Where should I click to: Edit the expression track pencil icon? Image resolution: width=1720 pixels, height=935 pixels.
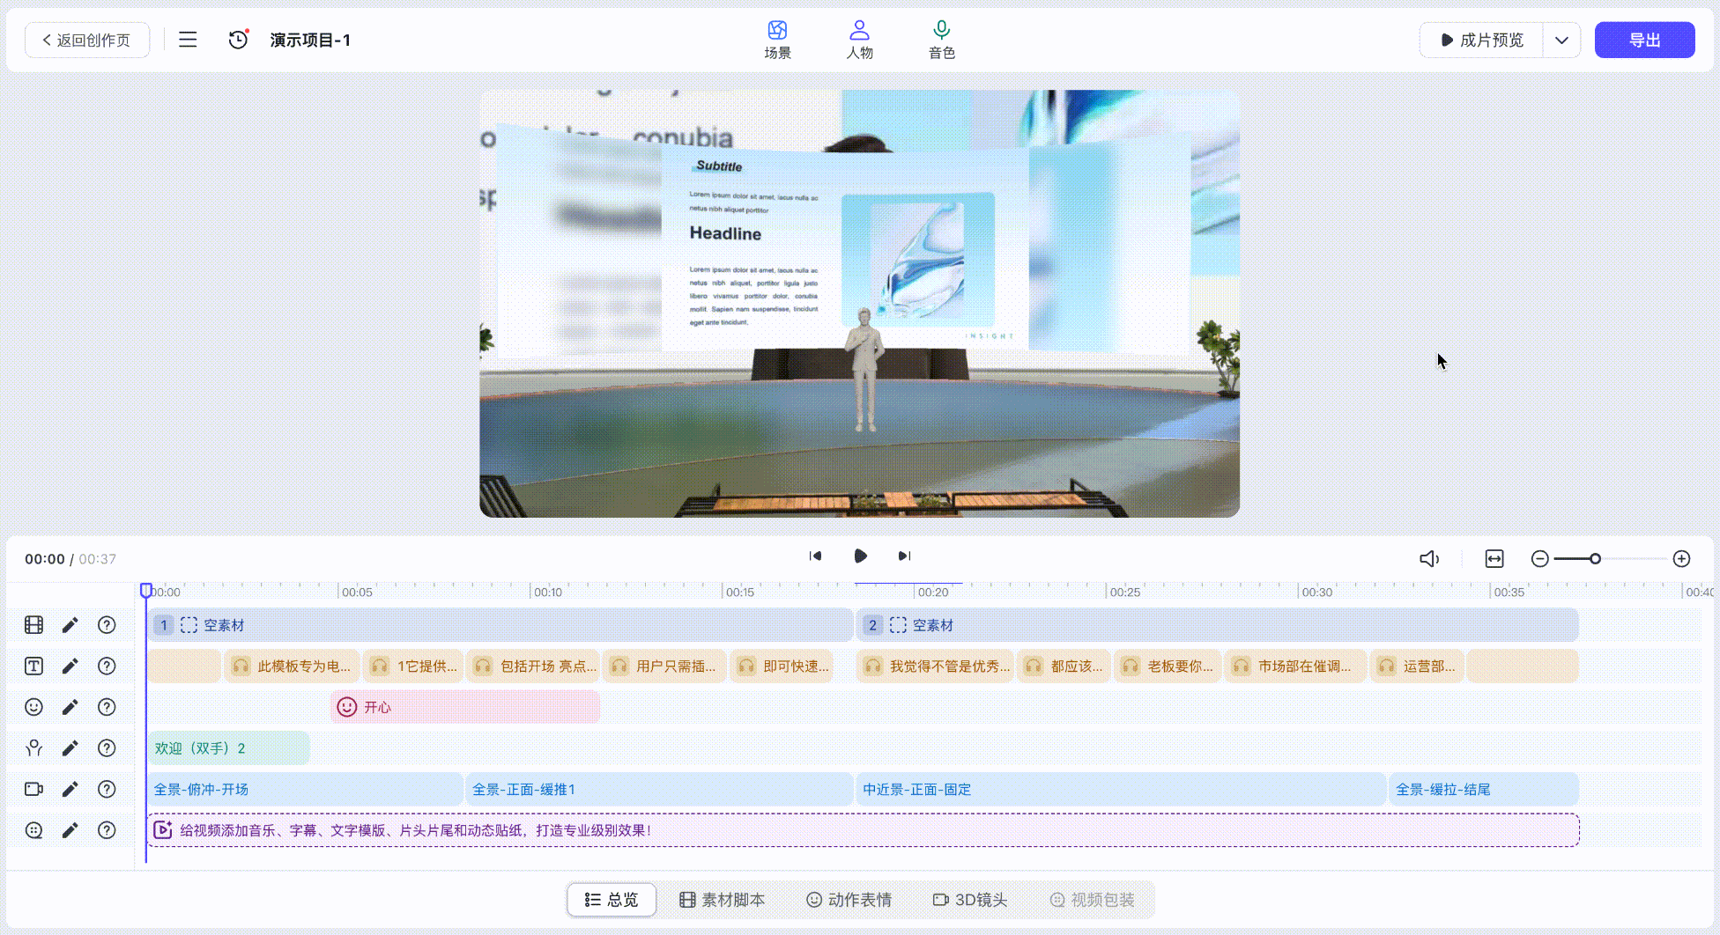point(70,707)
